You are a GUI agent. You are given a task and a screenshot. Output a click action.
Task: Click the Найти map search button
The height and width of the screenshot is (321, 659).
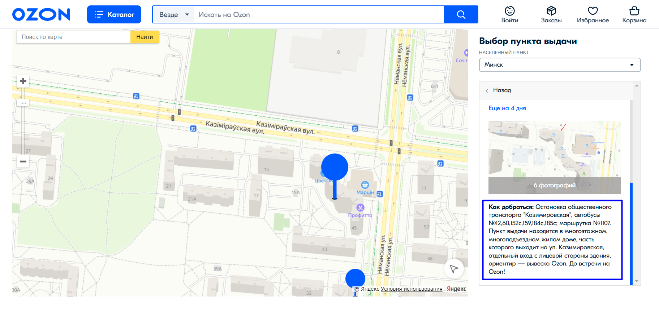[x=145, y=37]
